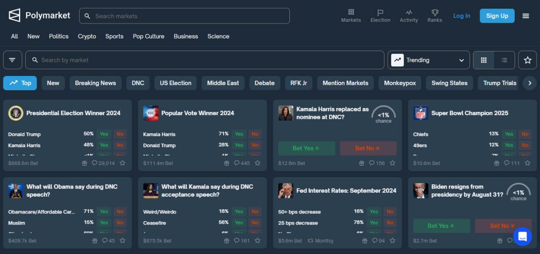The width and height of the screenshot is (540, 254).
Task: Click the Sign Up button
Action: [497, 16]
